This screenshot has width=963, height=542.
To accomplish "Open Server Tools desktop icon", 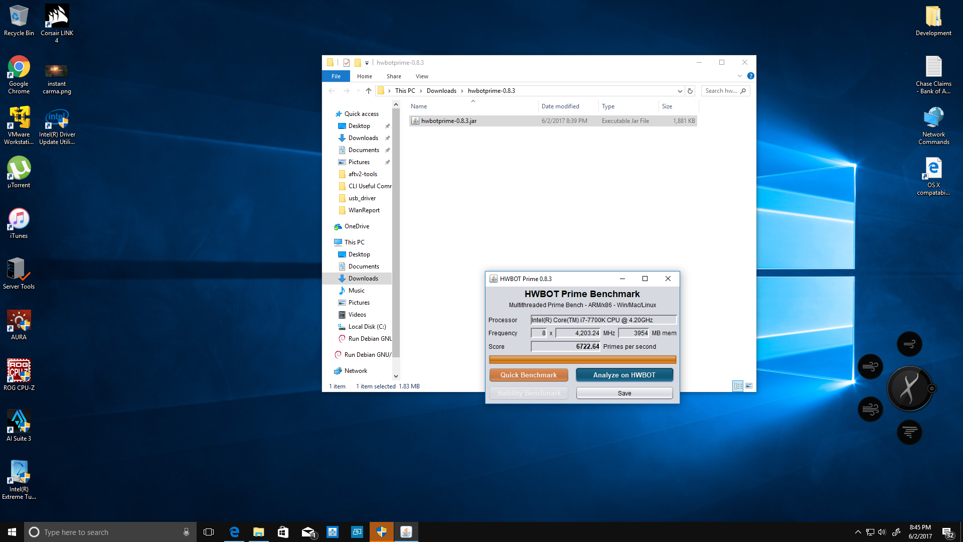I will pyautogui.click(x=19, y=274).
